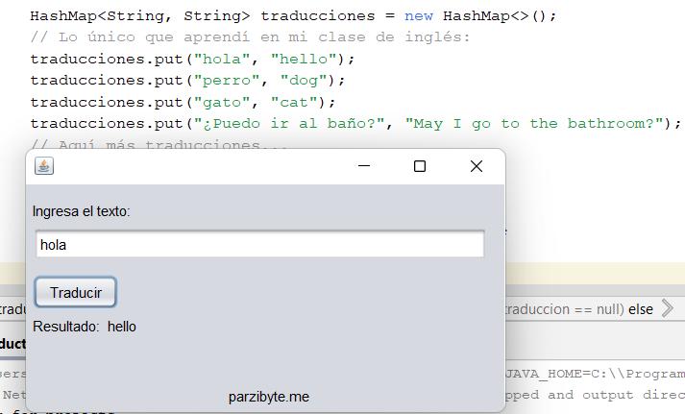Select the Resultado: hello label

point(85,327)
